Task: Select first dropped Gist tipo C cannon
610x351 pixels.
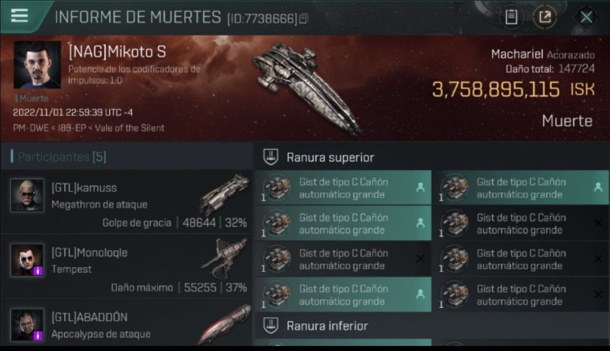Action: pos(343,188)
